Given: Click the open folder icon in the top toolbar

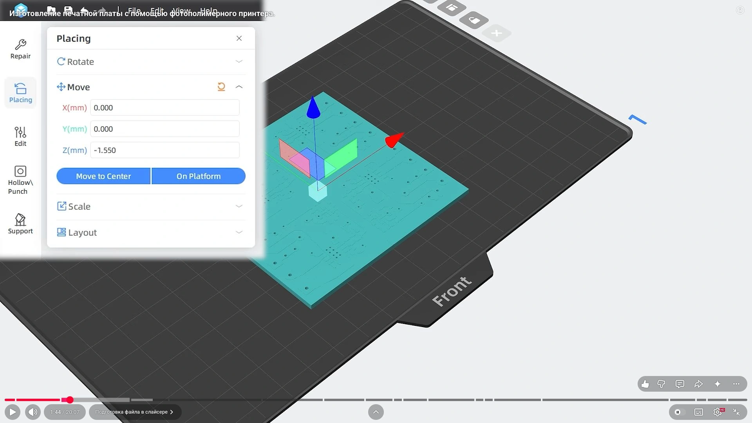Looking at the screenshot, I should (51, 10).
